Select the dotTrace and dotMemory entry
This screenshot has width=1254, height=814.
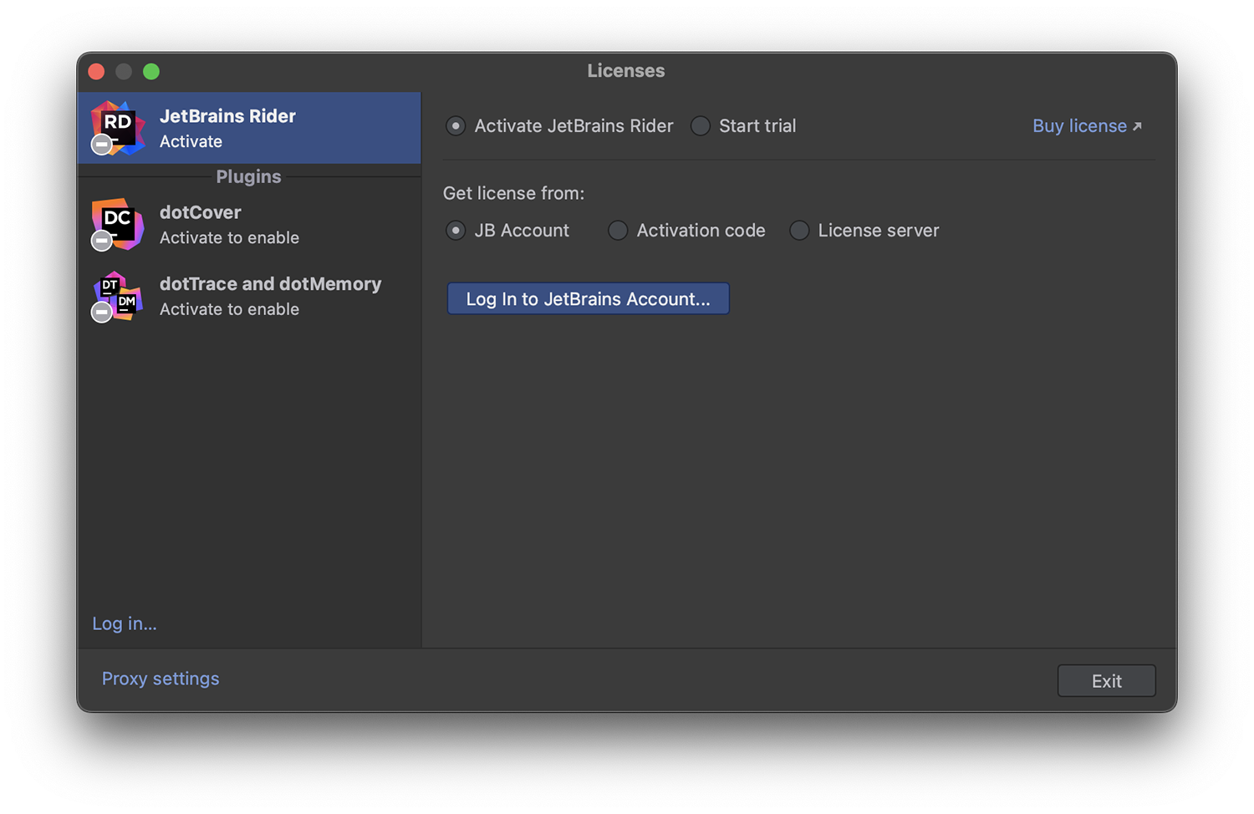[249, 296]
